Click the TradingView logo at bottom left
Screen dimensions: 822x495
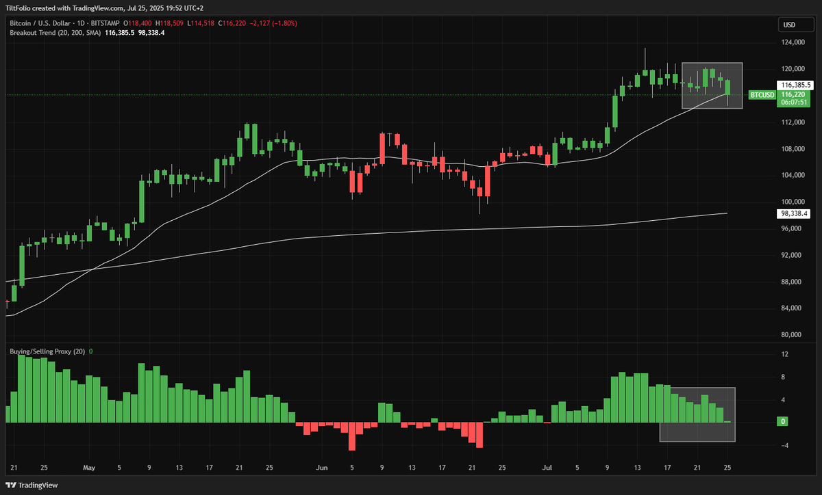pyautogui.click(x=32, y=485)
